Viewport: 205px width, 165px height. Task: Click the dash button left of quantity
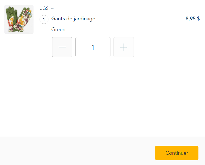click(x=62, y=47)
